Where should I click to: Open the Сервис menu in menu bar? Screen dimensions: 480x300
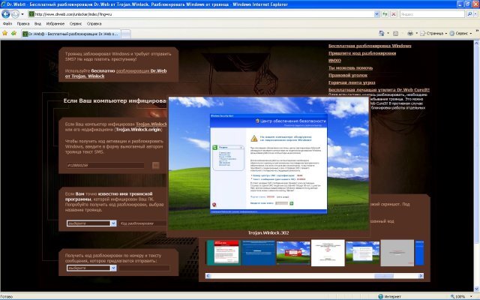tap(75, 23)
